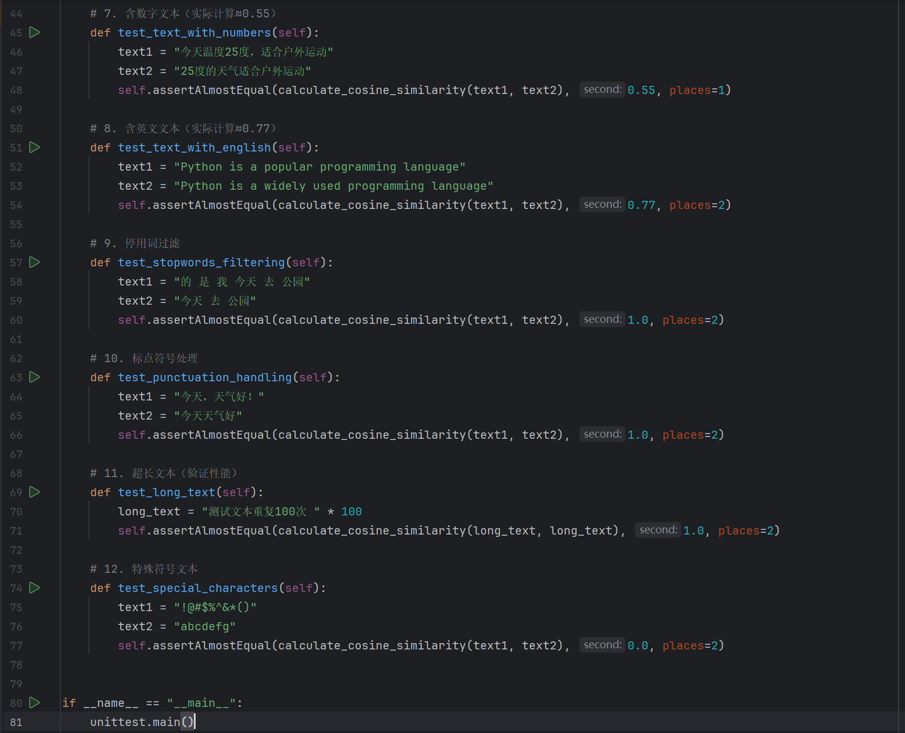This screenshot has height=733, width=905.
Task: Click the long_text variable on line 70
Action: tap(149, 512)
